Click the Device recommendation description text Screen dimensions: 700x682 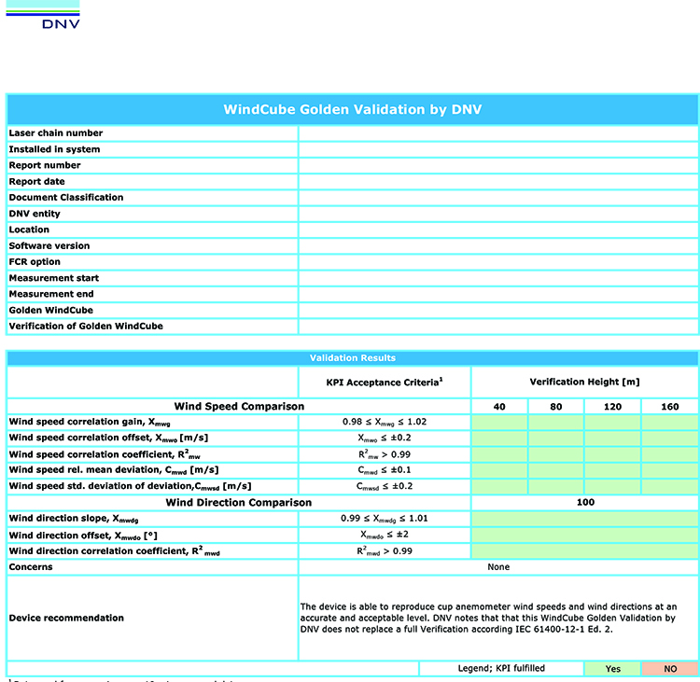pyautogui.click(x=497, y=618)
